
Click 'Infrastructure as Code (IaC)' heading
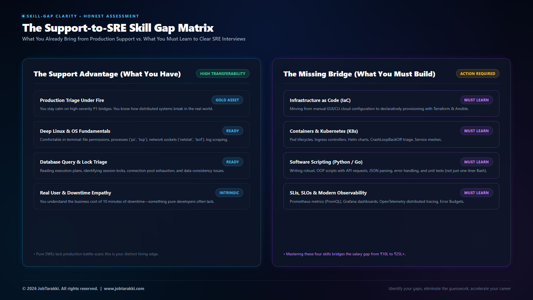[320, 100]
